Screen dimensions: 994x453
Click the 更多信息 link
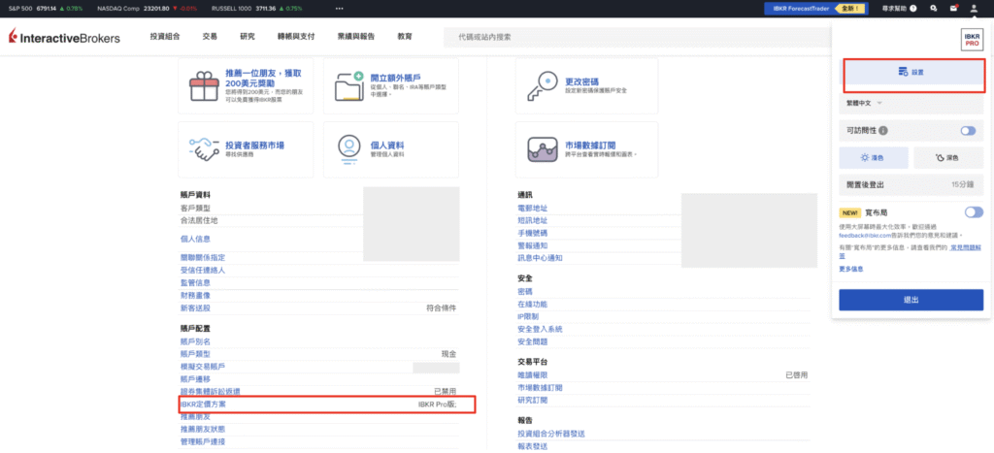850,270
